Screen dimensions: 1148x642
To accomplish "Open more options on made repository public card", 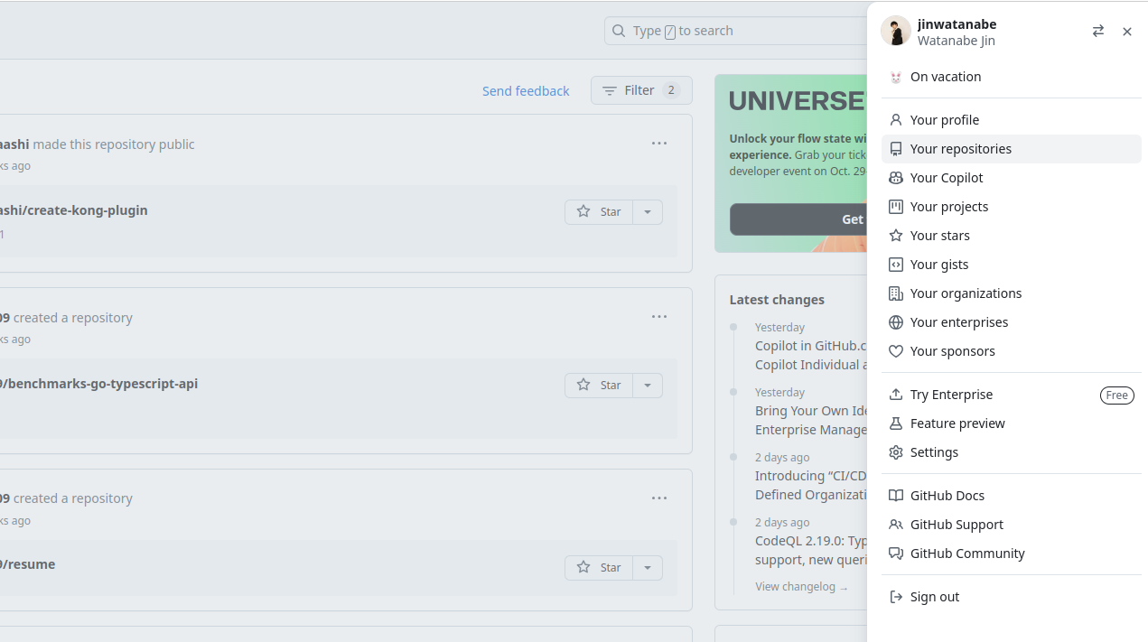I will (x=659, y=144).
